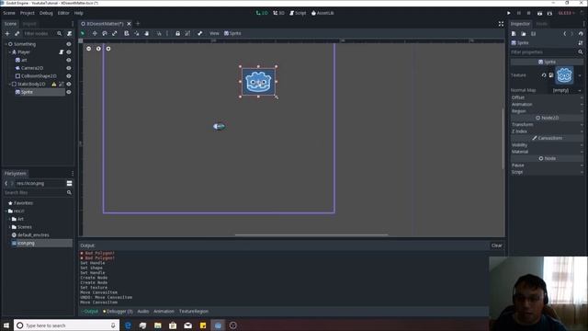Switch to the Import tab
The height and width of the screenshot is (331, 588).
29,24
